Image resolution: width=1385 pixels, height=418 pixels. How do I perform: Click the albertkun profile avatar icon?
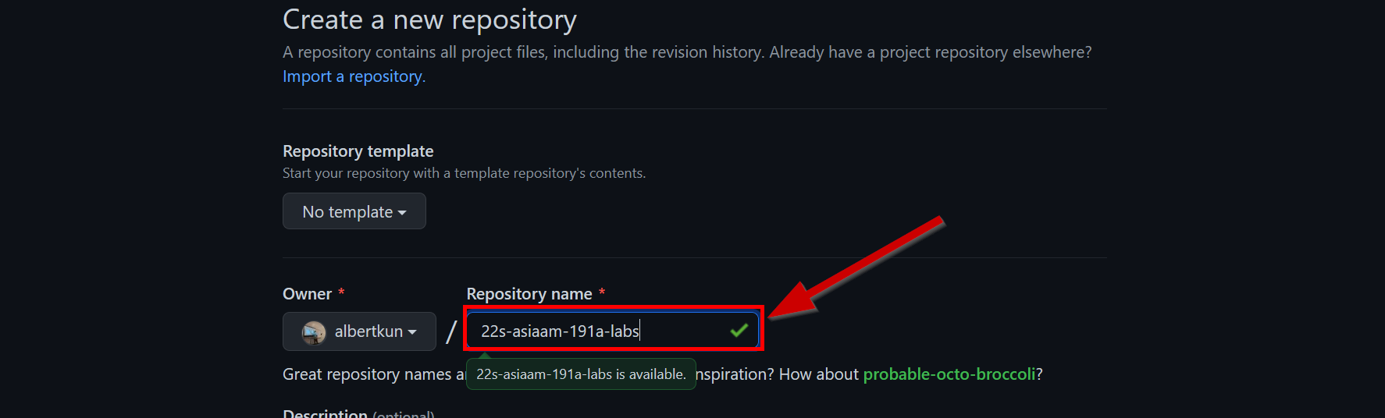314,332
